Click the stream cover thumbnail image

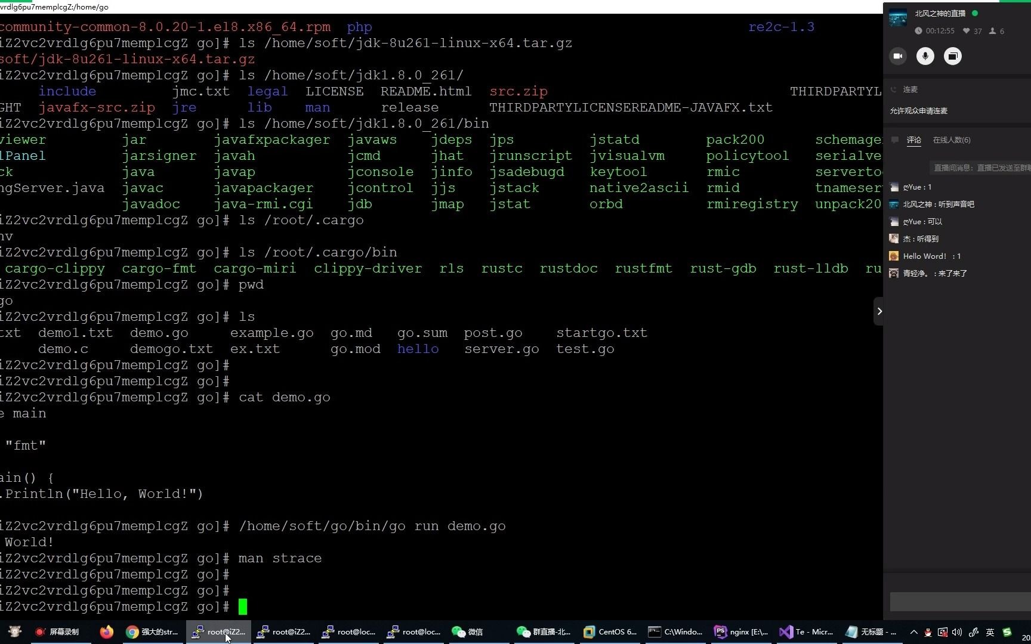898,18
